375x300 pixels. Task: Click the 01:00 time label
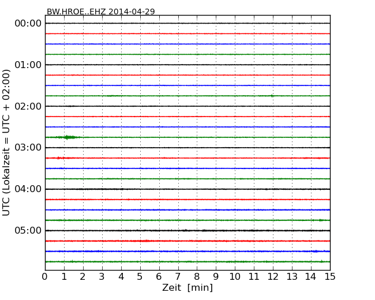point(28,65)
